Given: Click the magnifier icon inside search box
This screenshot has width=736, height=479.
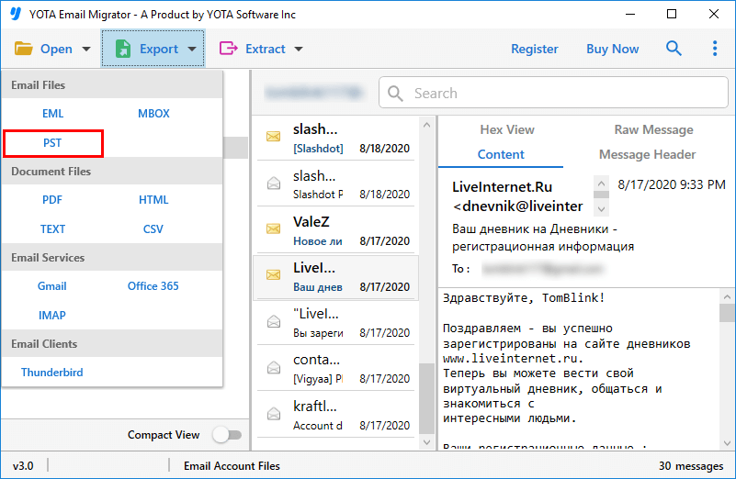Looking at the screenshot, I should (395, 94).
